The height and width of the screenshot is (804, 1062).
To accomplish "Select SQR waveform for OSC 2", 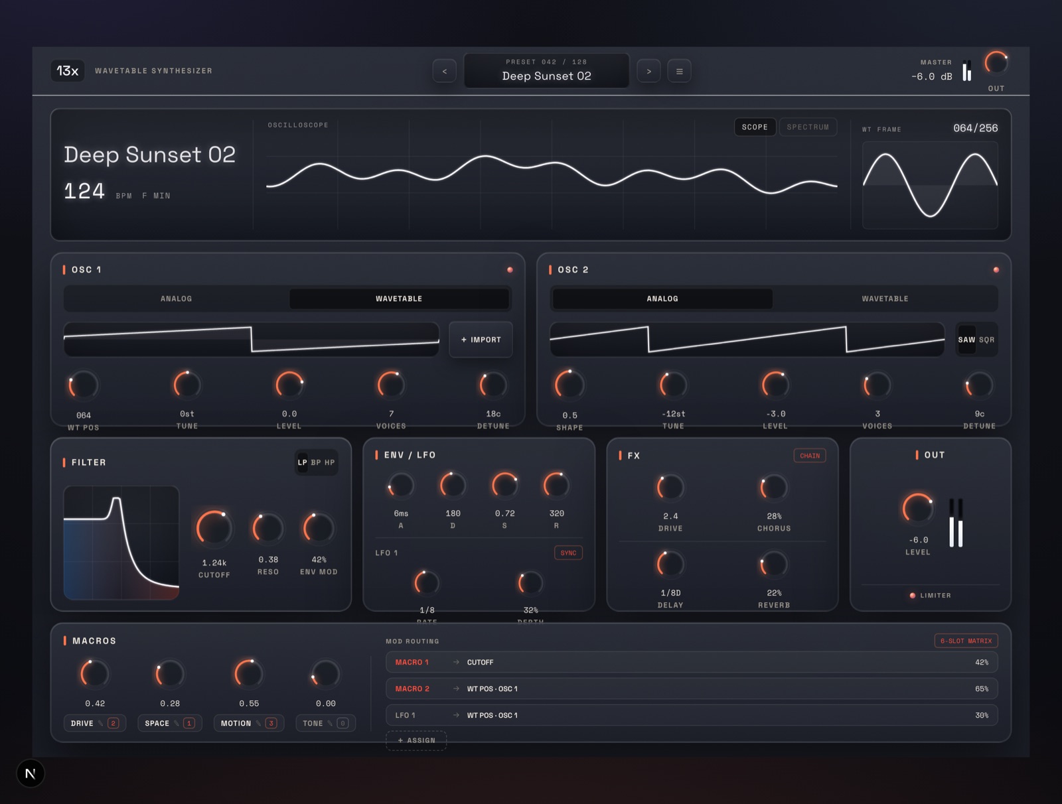I will [x=986, y=340].
